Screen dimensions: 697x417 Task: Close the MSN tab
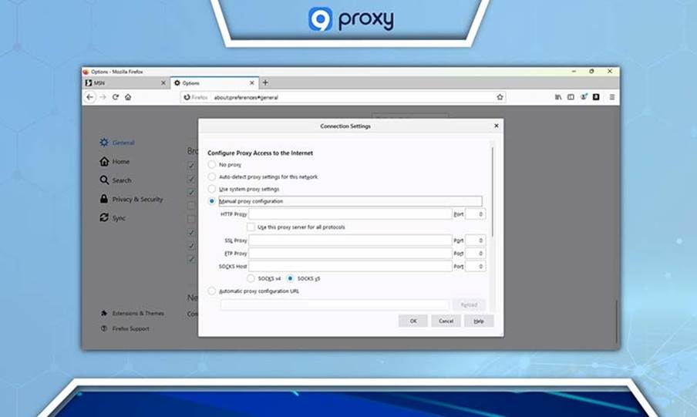(163, 83)
